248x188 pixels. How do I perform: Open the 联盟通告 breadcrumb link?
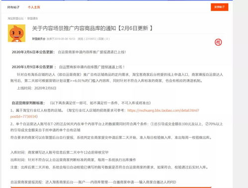32,18
